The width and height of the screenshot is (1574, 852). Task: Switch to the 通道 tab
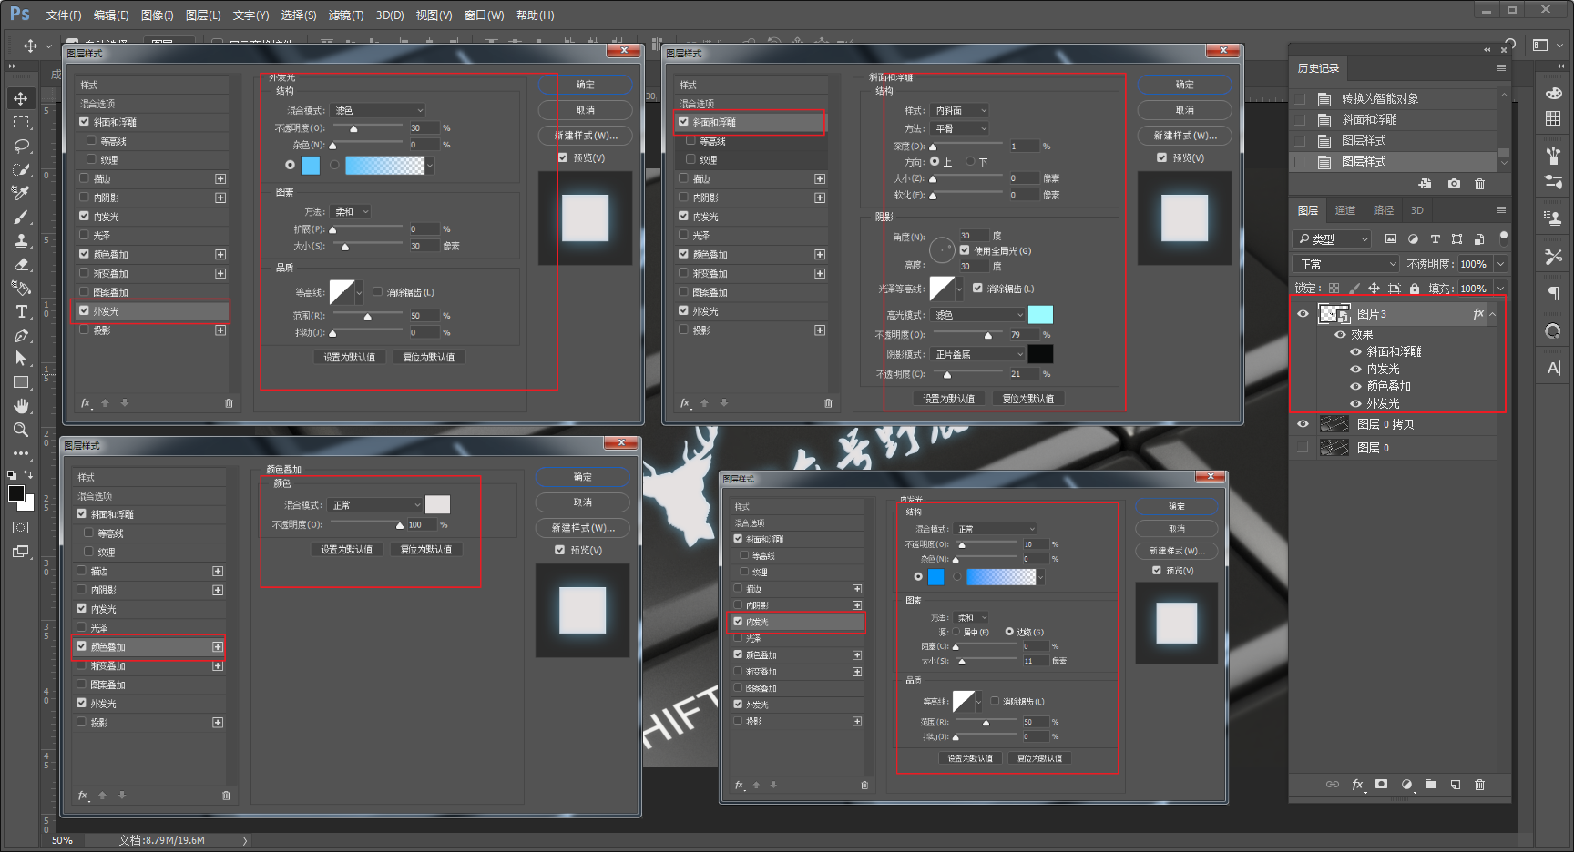pyautogui.click(x=1345, y=210)
